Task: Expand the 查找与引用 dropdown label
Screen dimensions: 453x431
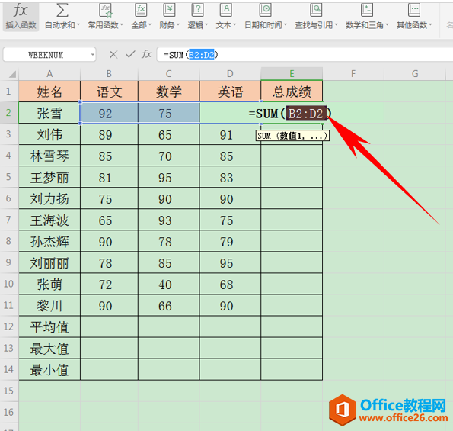Action: [x=317, y=25]
